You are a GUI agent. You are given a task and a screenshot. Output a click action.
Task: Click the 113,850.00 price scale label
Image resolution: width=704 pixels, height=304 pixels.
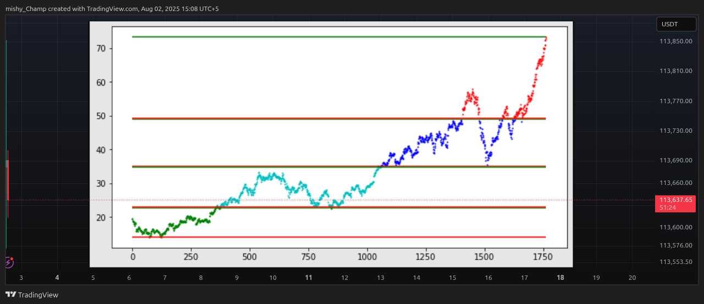pos(675,42)
